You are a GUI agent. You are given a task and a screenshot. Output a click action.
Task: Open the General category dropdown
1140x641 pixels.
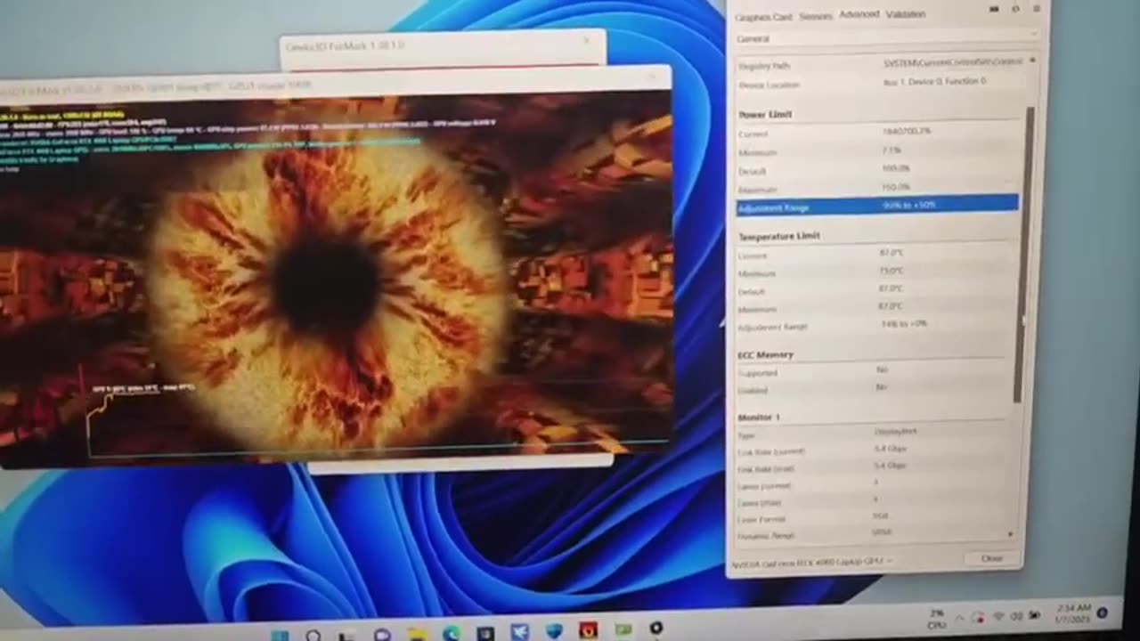(886, 38)
